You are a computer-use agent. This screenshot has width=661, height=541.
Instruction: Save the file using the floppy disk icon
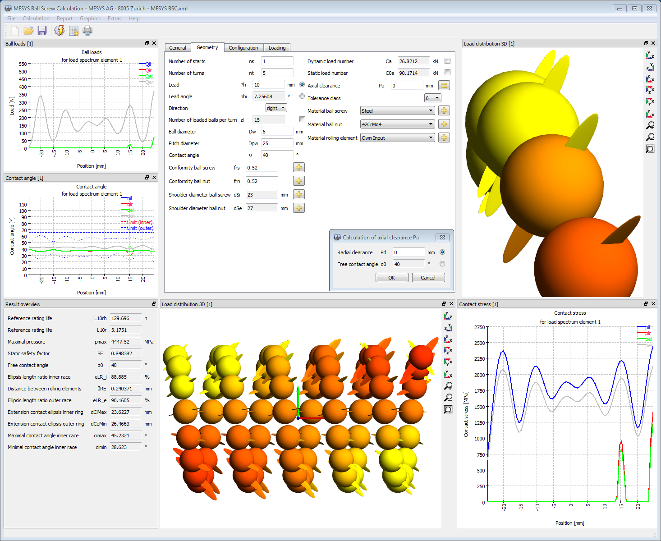(x=42, y=31)
